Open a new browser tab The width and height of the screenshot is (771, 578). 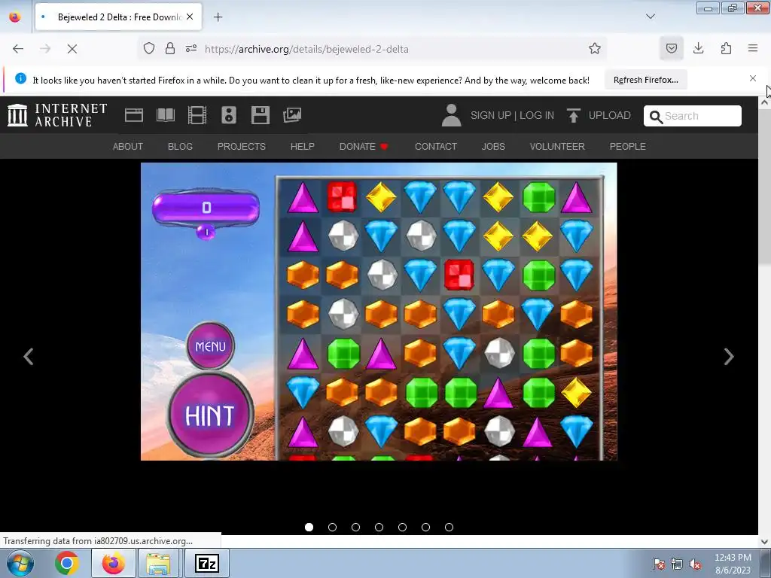coord(218,17)
